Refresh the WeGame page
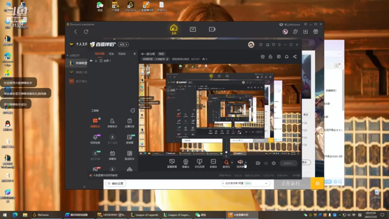This screenshot has width=389, height=219. coord(86,32)
